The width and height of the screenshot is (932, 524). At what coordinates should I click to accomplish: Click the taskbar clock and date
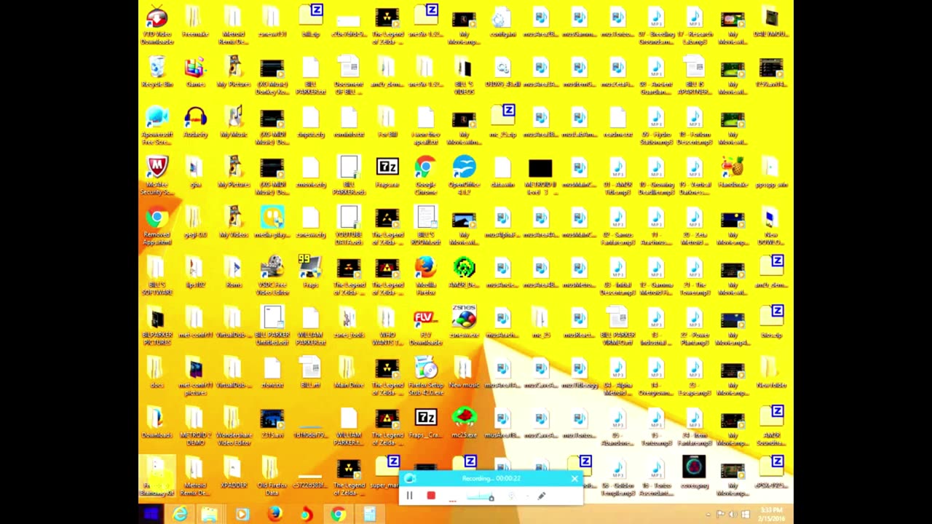point(771,515)
